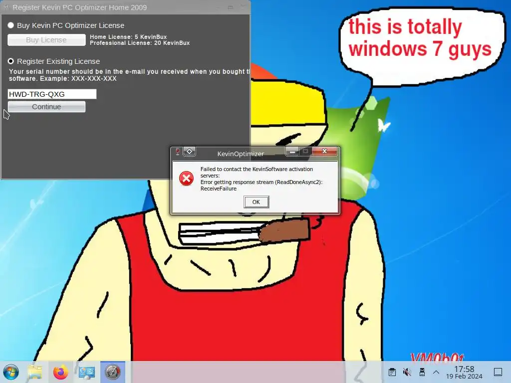Click the red error icon in dialog
511x383 pixels.
point(187,179)
